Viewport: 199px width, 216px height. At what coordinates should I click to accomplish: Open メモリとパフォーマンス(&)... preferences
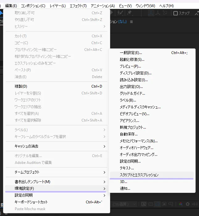pos(152,141)
